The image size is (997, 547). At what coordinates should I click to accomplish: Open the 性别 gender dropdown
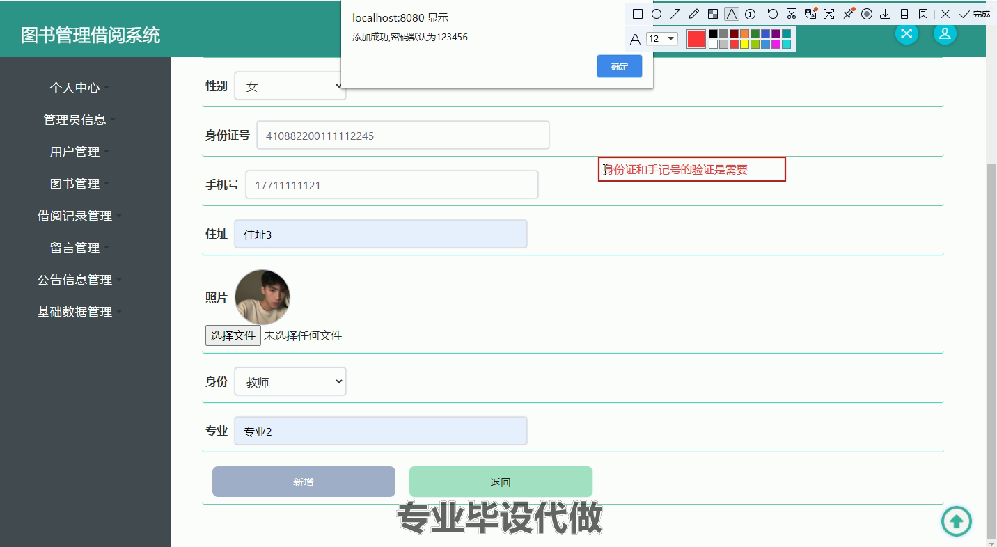(x=290, y=86)
